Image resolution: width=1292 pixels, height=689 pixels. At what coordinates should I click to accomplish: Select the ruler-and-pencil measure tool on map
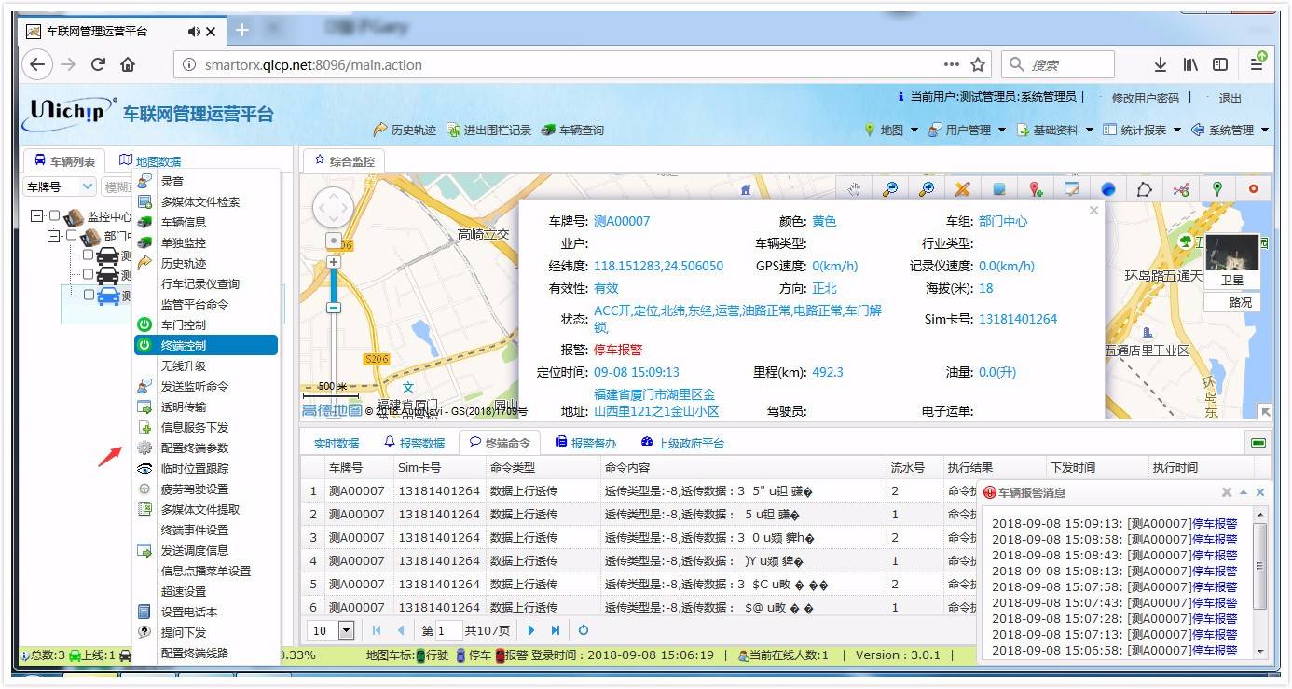963,188
